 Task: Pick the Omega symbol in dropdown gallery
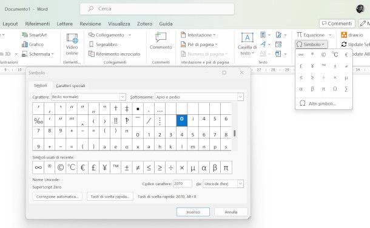[x=335, y=89]
